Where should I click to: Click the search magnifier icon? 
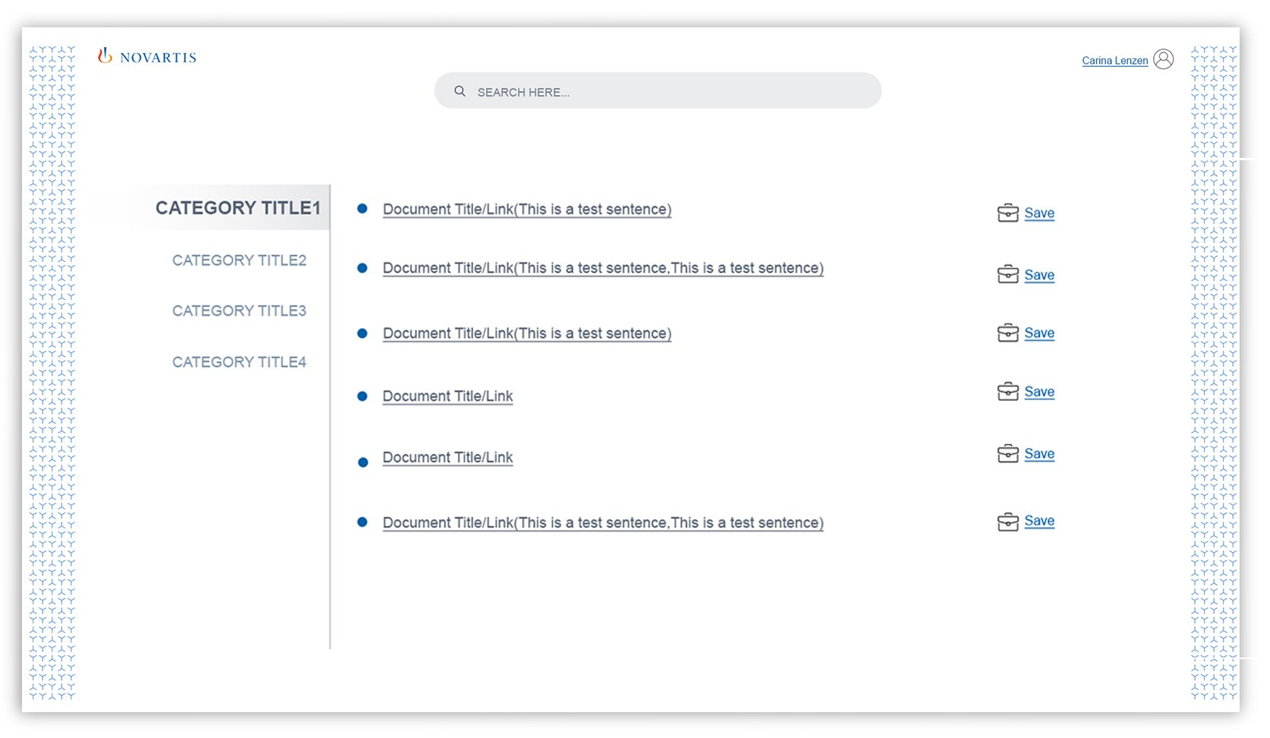[x=460, y=91]
